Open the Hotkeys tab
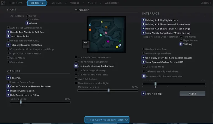 (16, 3)
